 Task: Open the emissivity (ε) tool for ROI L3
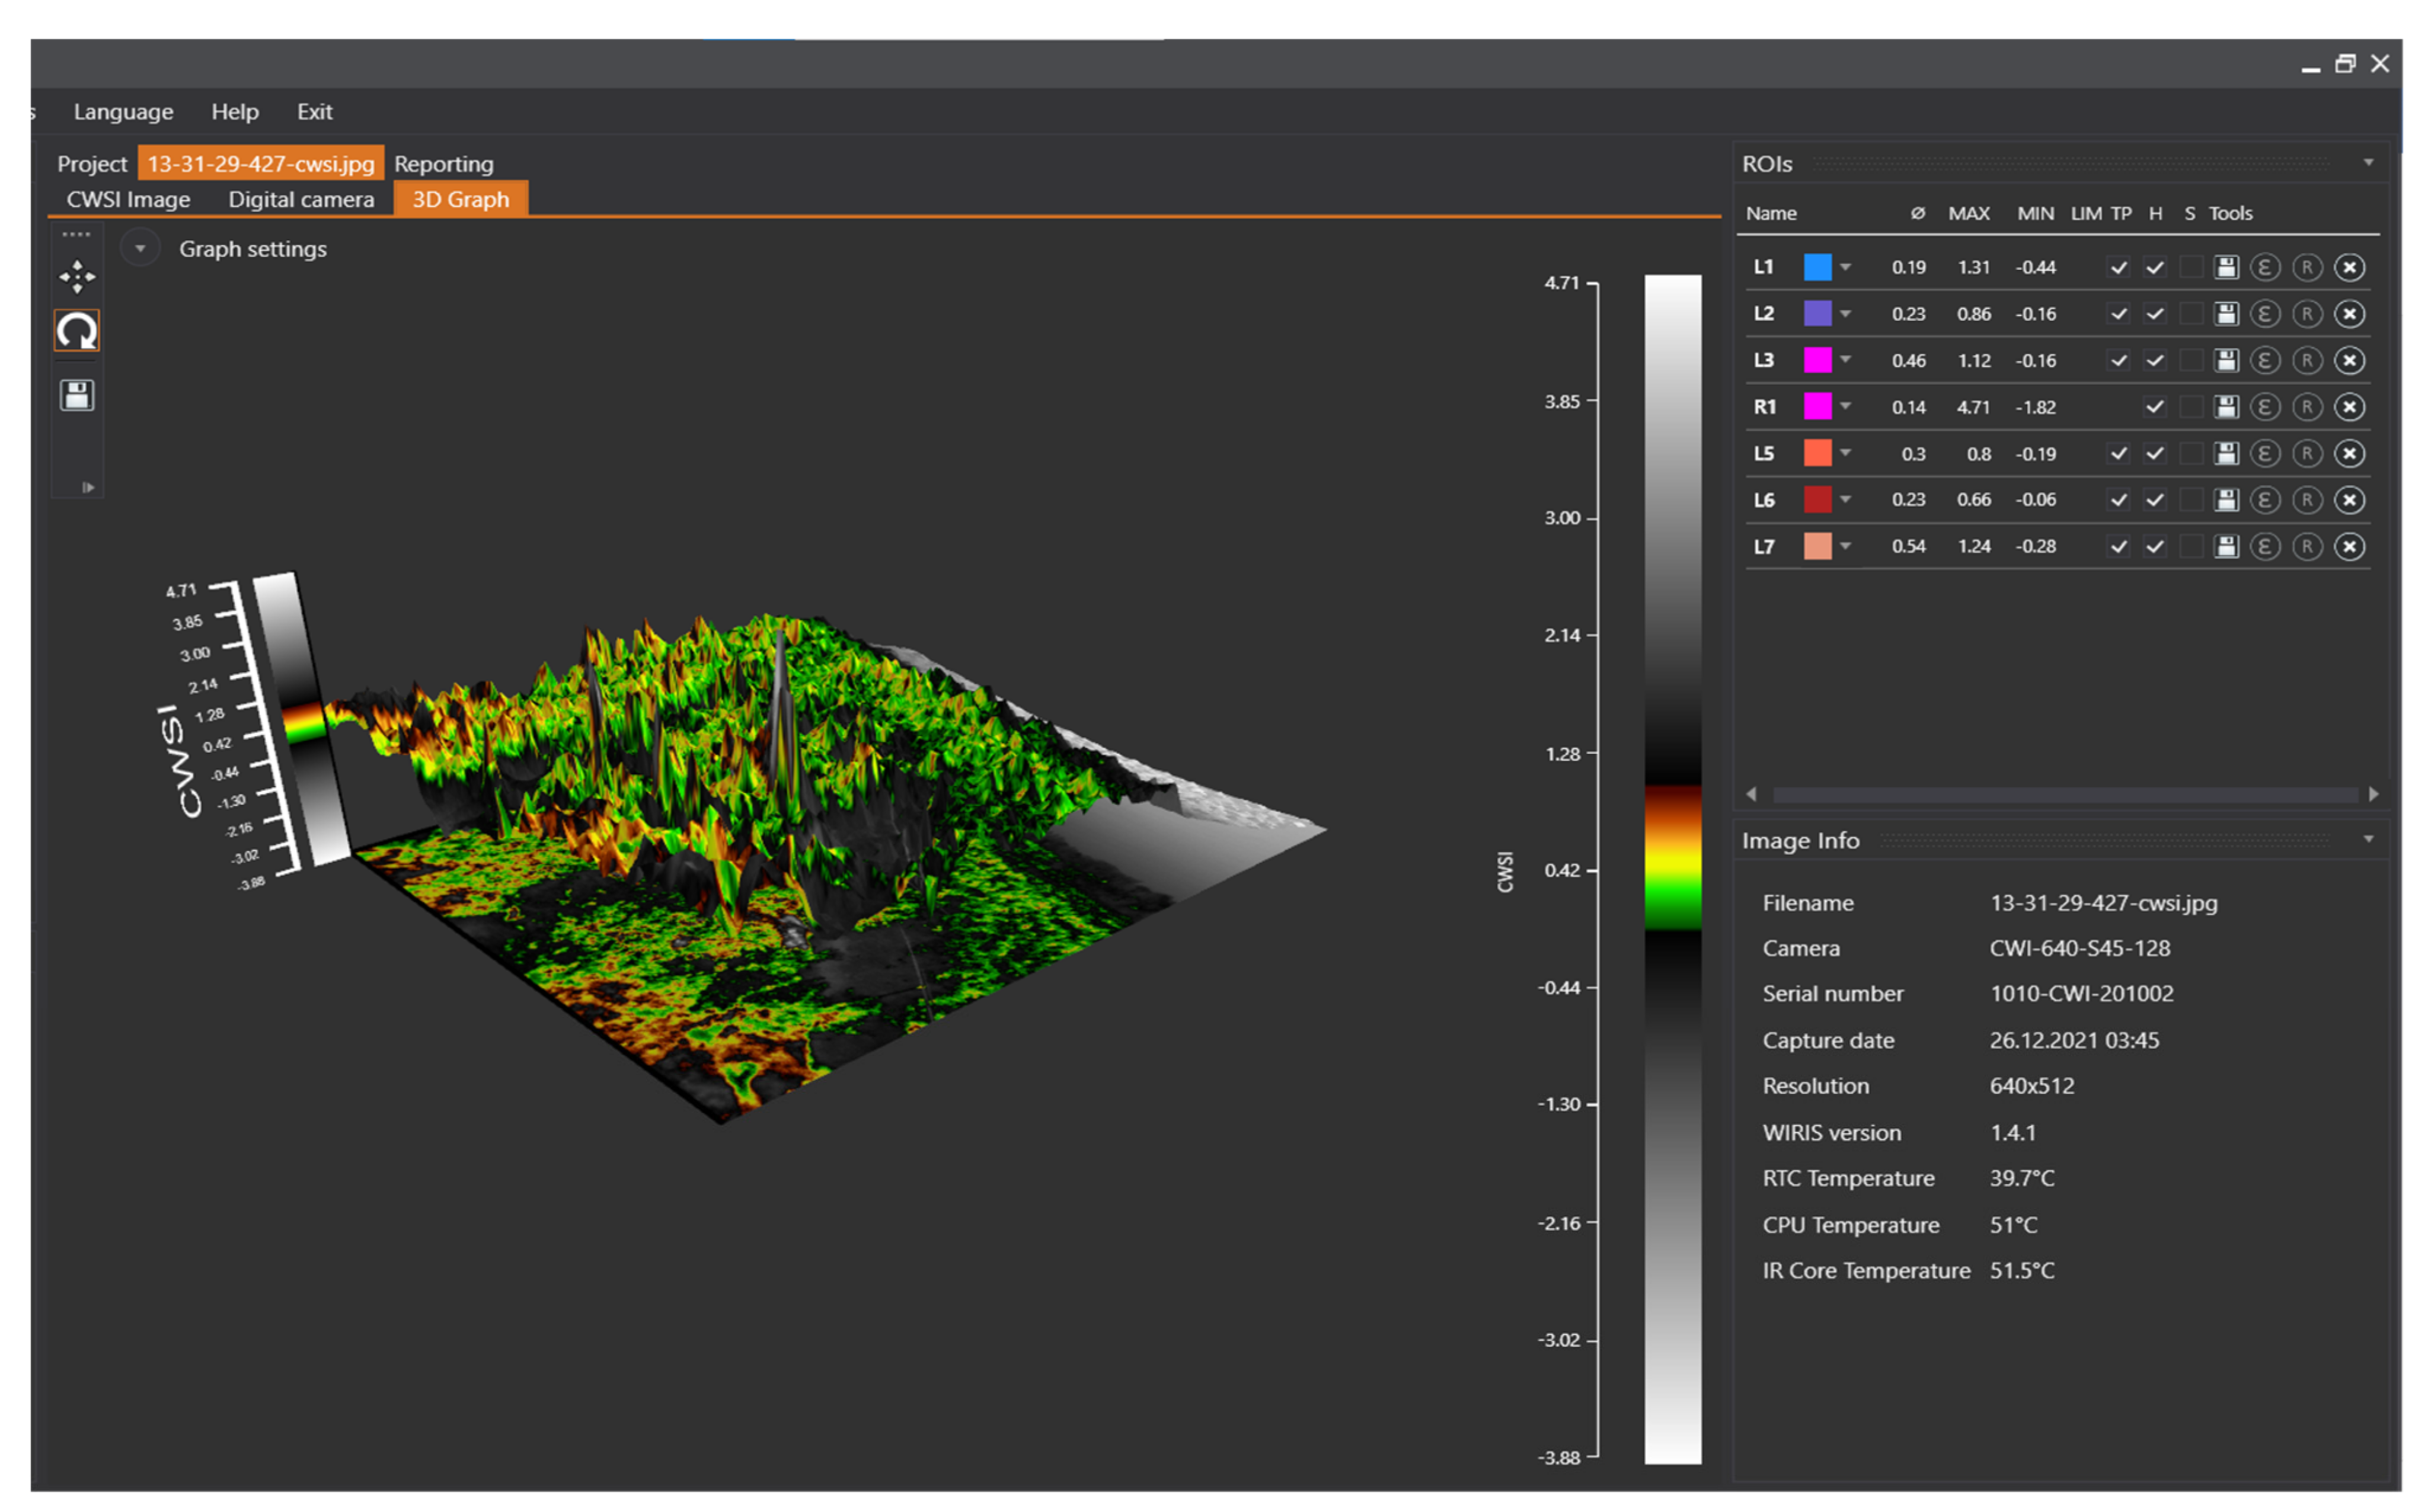(x=2265, y=360)
